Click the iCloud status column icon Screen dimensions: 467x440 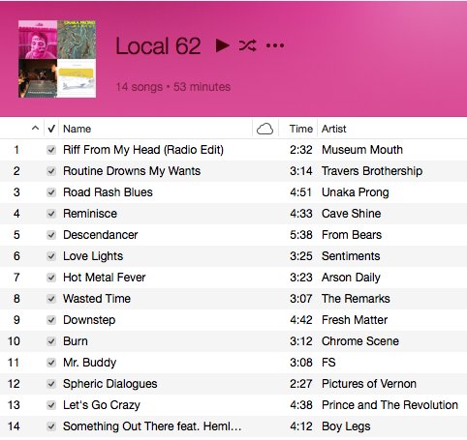[265, 129]
